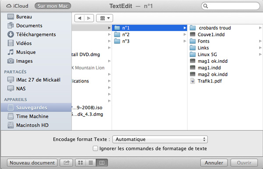The image size is (263, 169).
Task: Click the Linux 5G folder icon
Action: pyautogui.click(x=193, y=54)
